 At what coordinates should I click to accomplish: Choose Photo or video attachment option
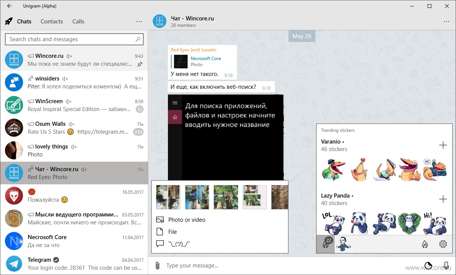point(220,220)
